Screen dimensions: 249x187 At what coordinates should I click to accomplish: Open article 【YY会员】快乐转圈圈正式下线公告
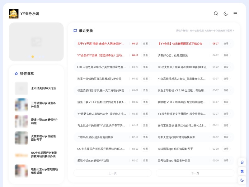(x=180, y=44)
